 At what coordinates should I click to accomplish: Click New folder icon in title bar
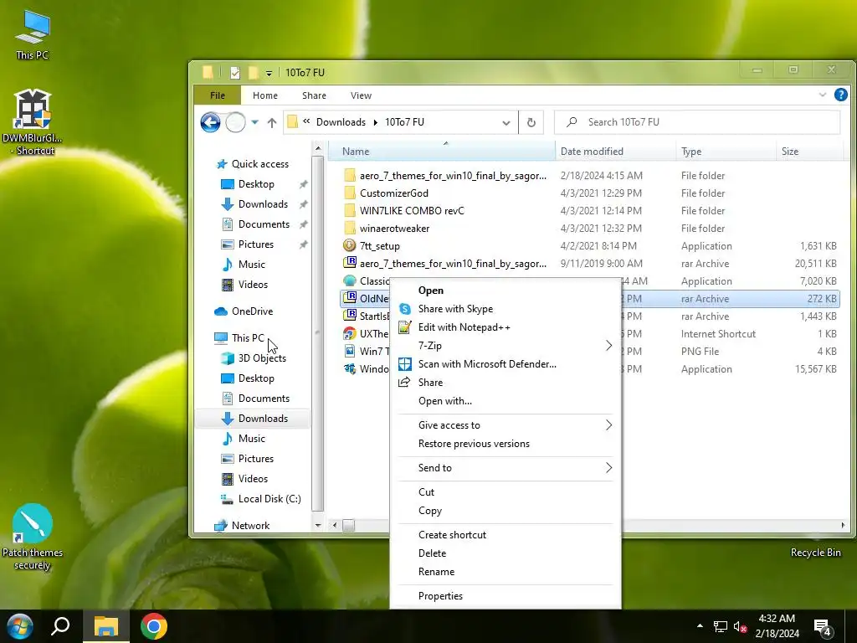[253, 72]
